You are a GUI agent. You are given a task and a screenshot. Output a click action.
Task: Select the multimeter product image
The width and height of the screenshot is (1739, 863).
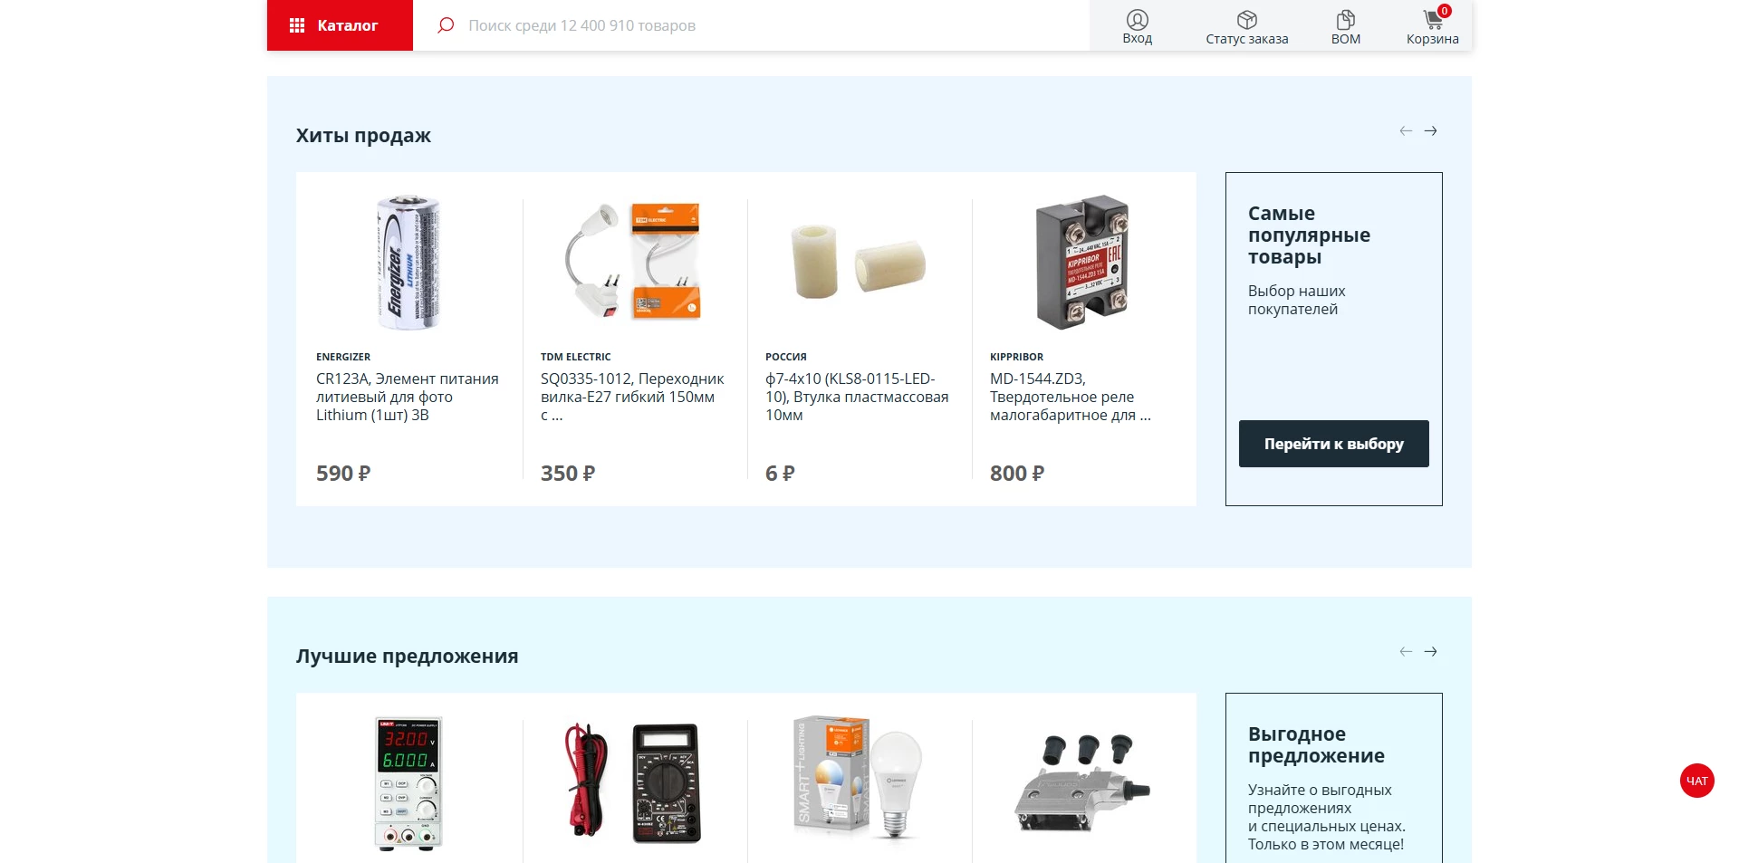click(633, 783)
